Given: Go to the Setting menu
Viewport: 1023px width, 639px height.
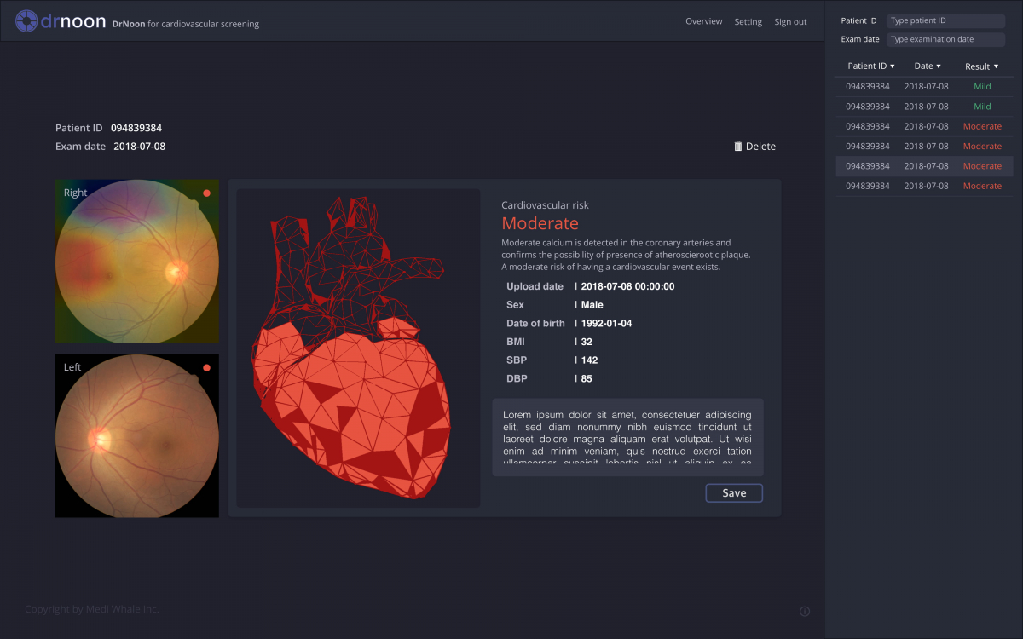Looking at the screenshot, I should click(x=748, y=22).
